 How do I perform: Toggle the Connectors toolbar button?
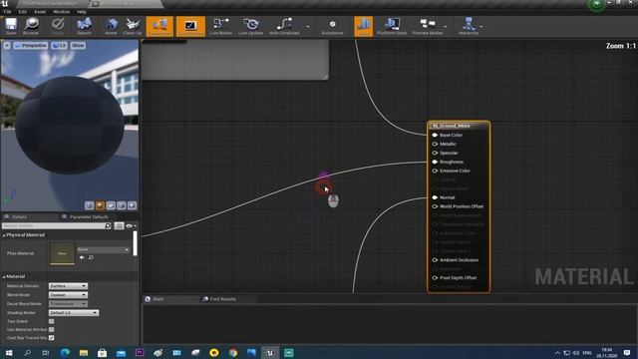[159, 26]
